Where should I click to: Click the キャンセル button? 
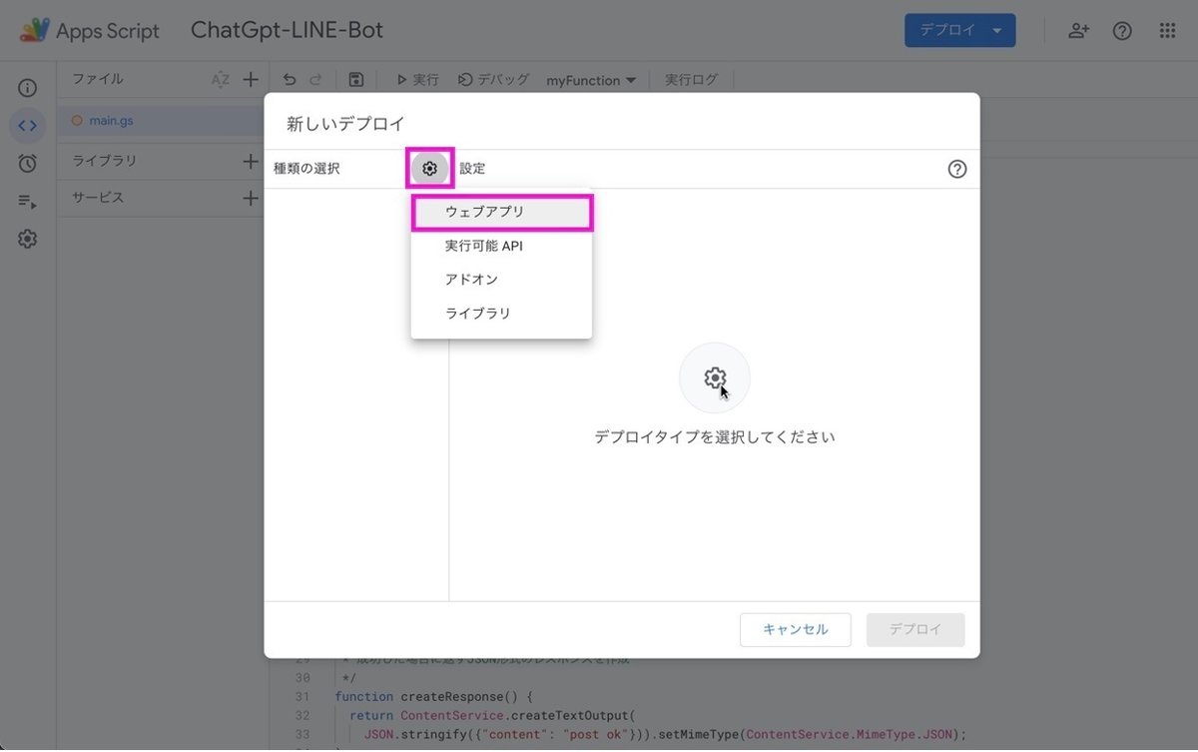tap(795, 630)
